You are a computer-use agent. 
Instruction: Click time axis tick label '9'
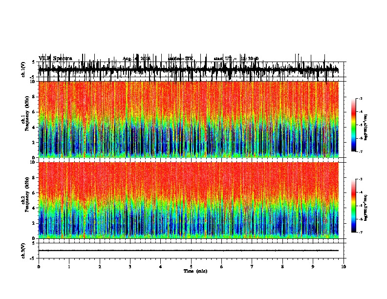click(313, 267)
